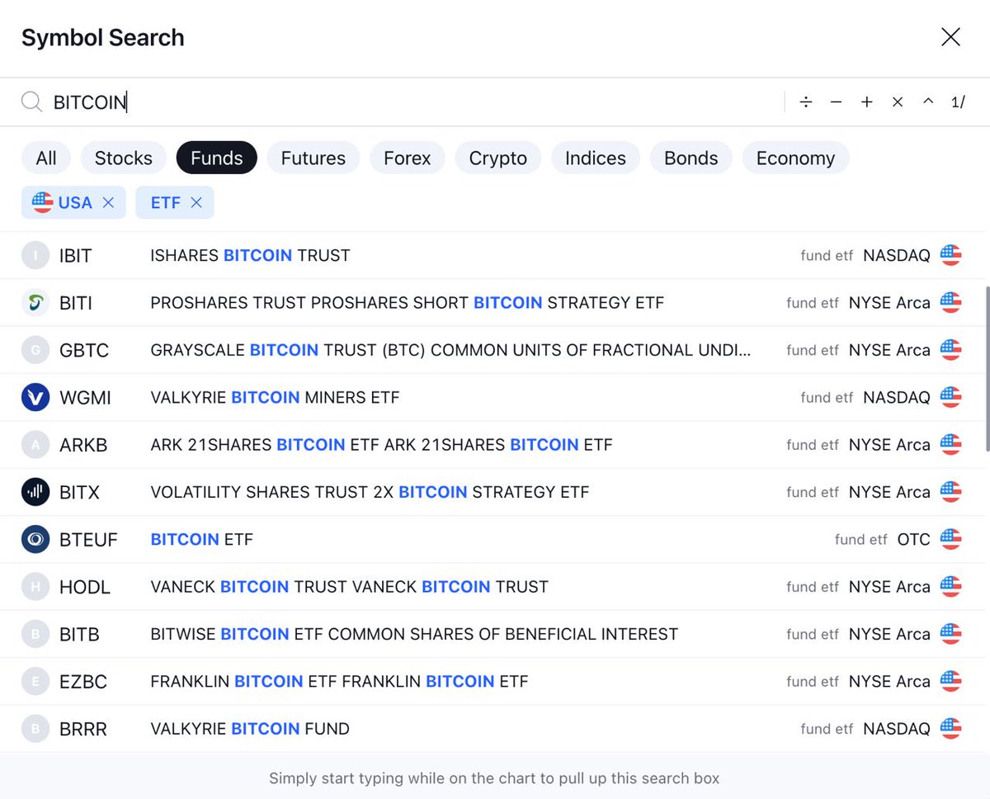
Task: Click the BRRR symbol logo icon
Action: [x=35, y=729]
